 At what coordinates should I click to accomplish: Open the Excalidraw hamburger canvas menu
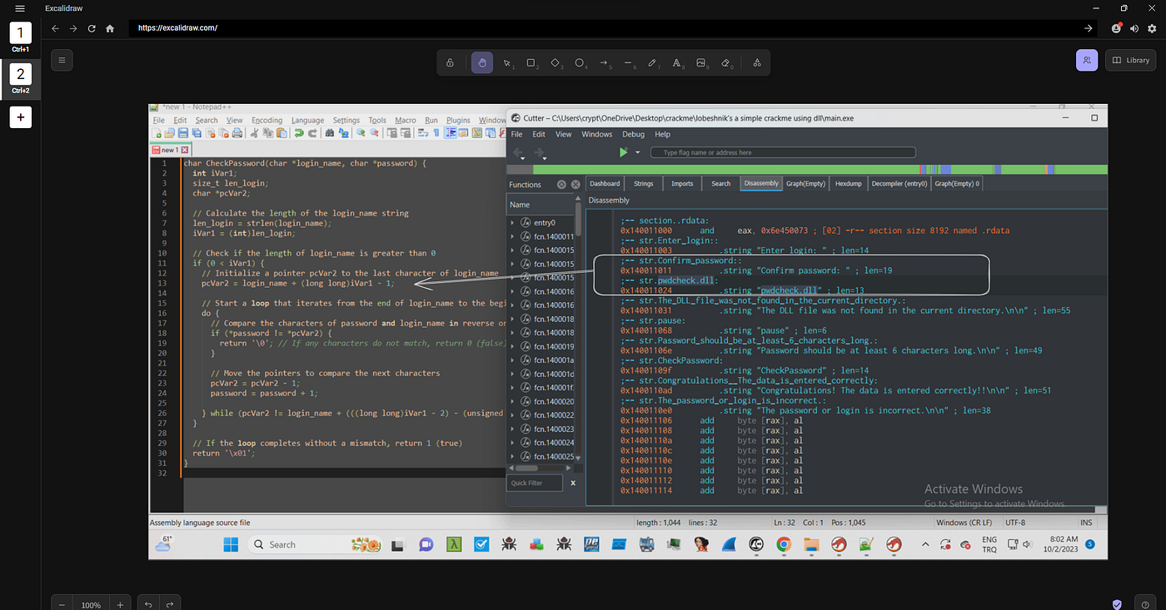tap(62, 60)
